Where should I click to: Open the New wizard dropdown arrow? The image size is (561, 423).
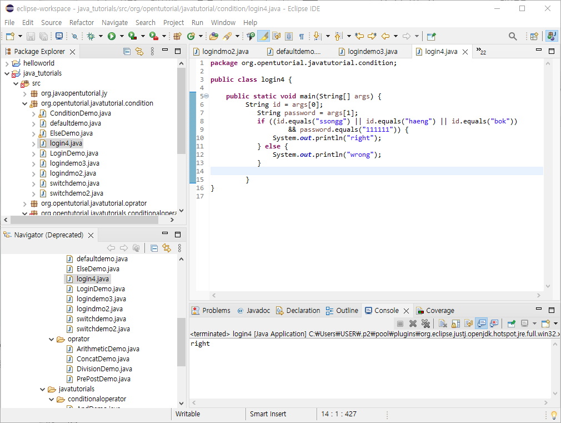point(20,36)
